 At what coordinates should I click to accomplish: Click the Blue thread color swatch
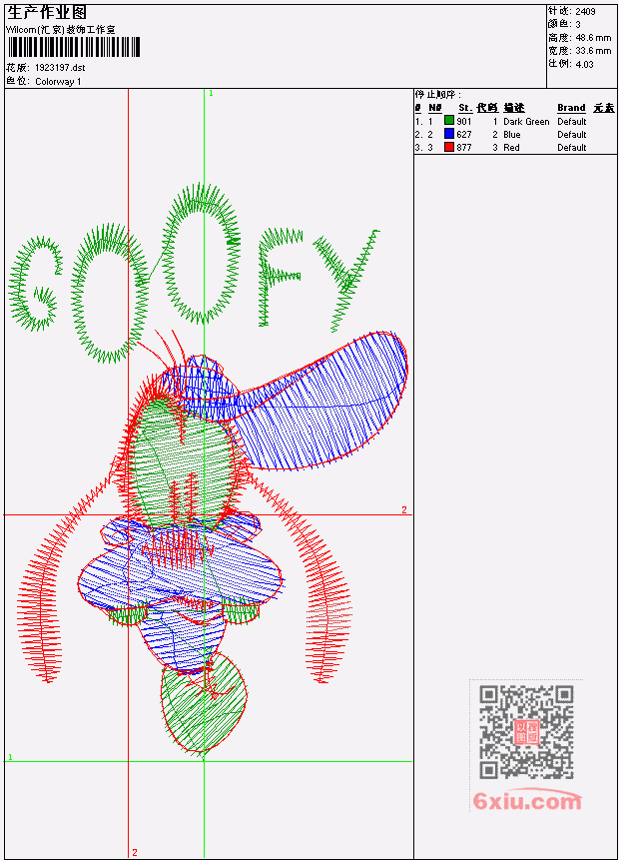coord(449,135)
